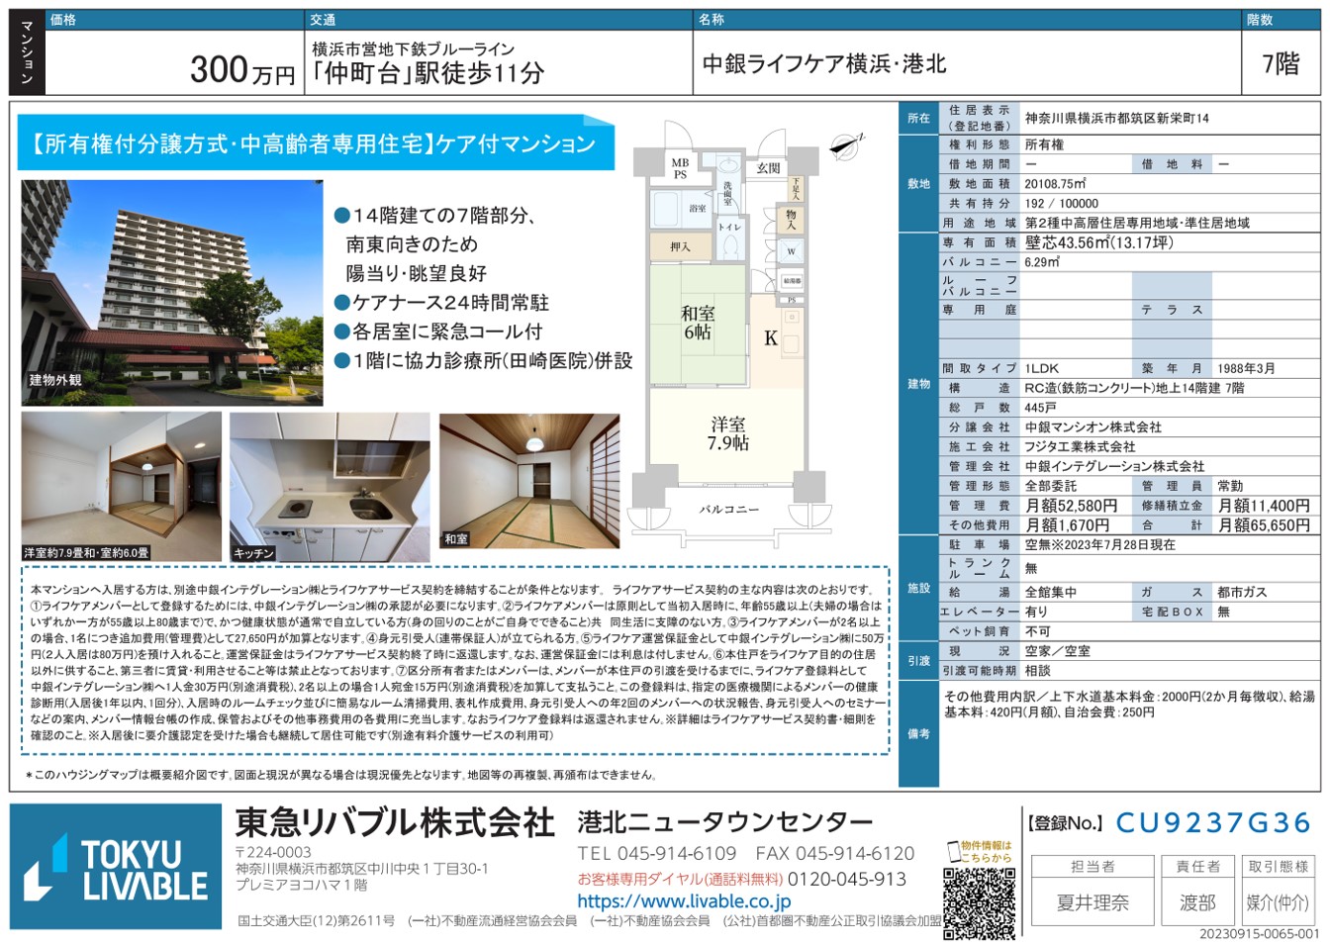Click the toll-free number 0120-045-913

[847, 879]
